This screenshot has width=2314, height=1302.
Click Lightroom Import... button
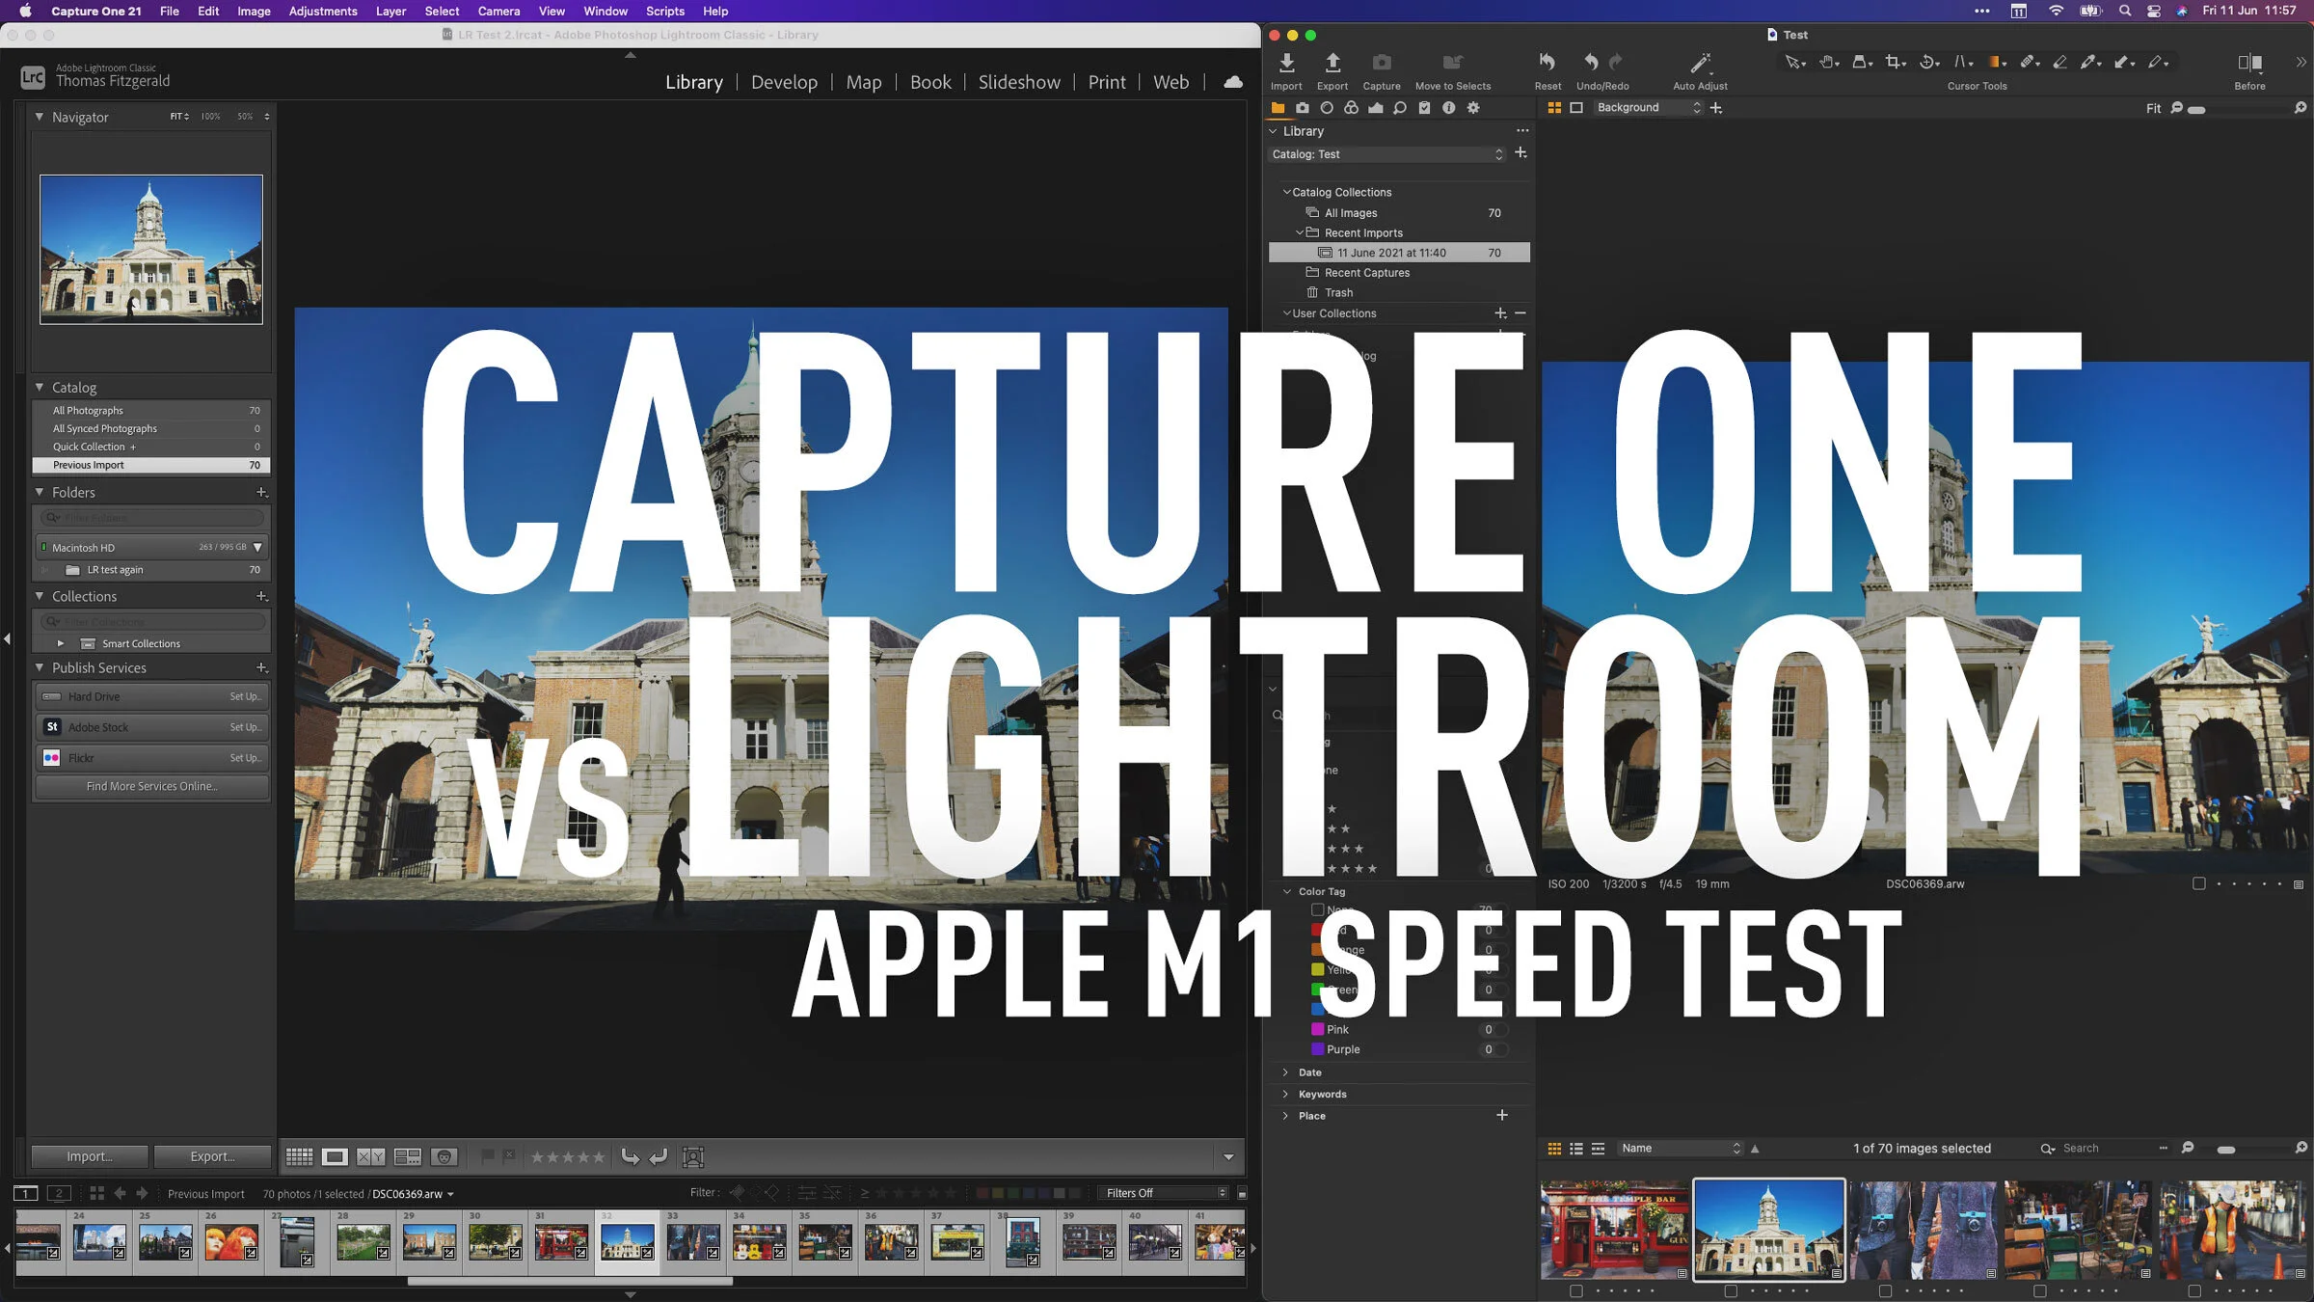pos(90,1156)
